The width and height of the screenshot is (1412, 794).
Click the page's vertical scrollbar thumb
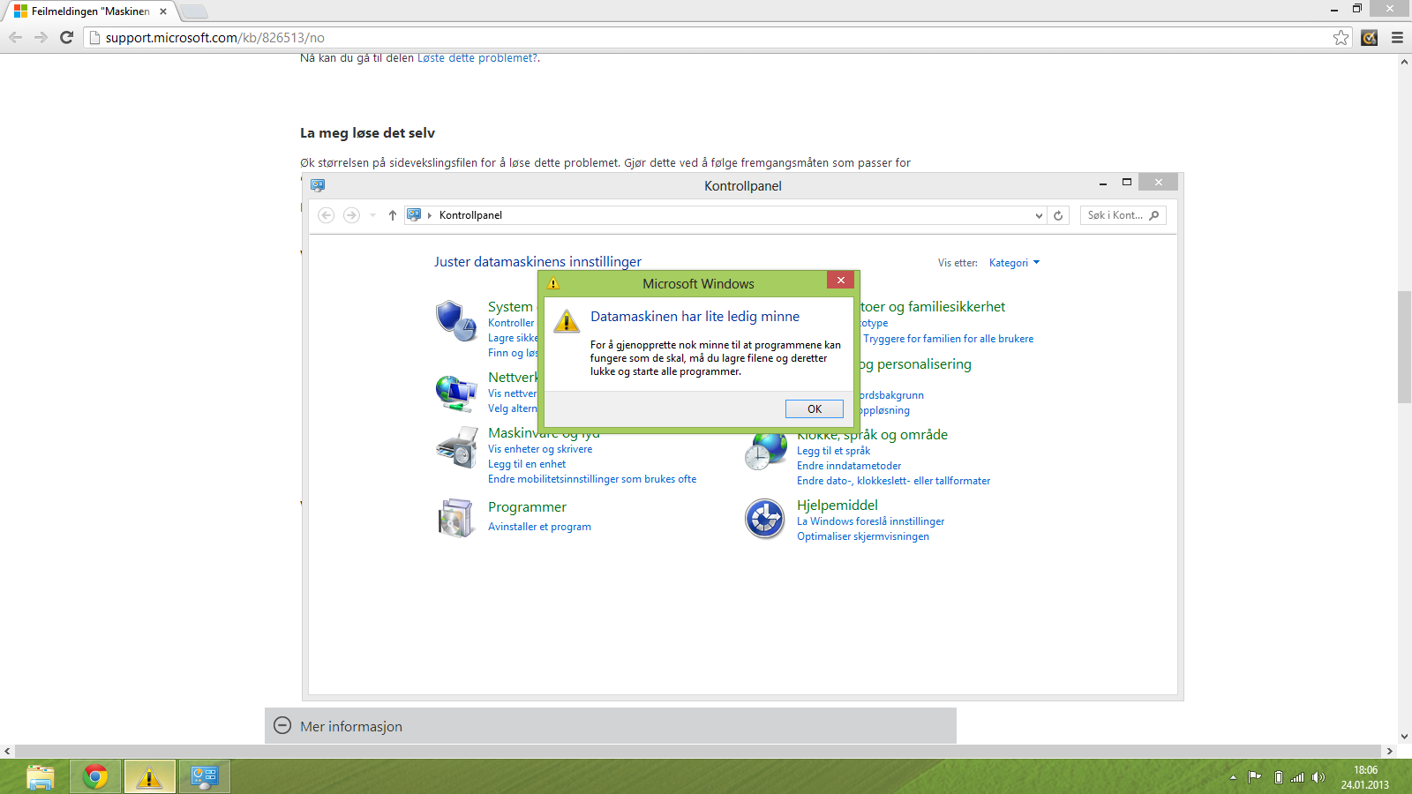click(x=1404, y=346)
